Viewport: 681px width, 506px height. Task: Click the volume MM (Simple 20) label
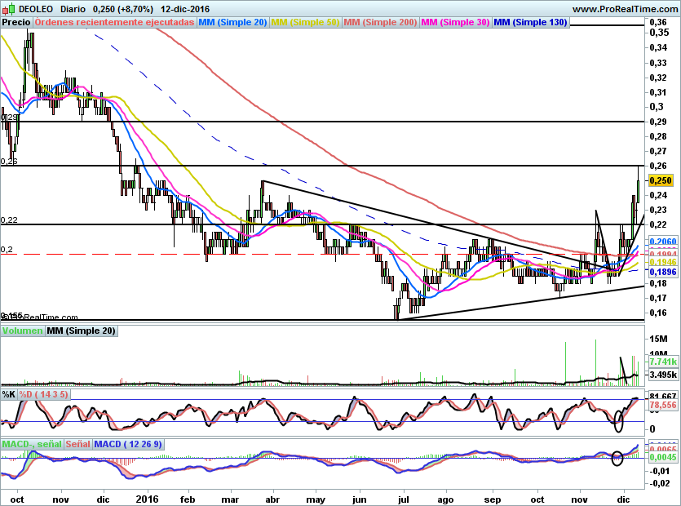(x=82, y=331)
